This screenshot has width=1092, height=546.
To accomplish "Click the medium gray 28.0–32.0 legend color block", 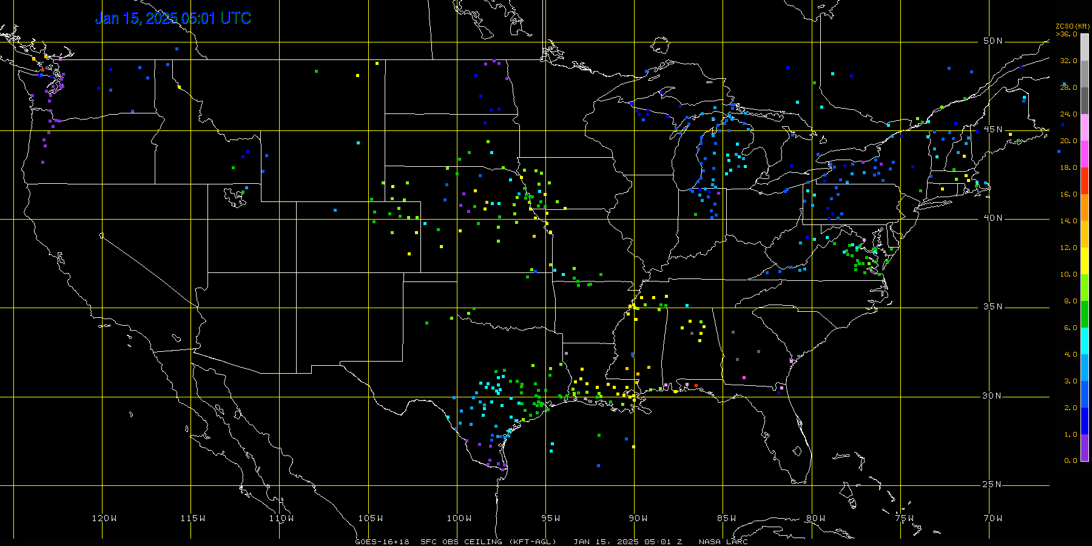I will 1085,74.
